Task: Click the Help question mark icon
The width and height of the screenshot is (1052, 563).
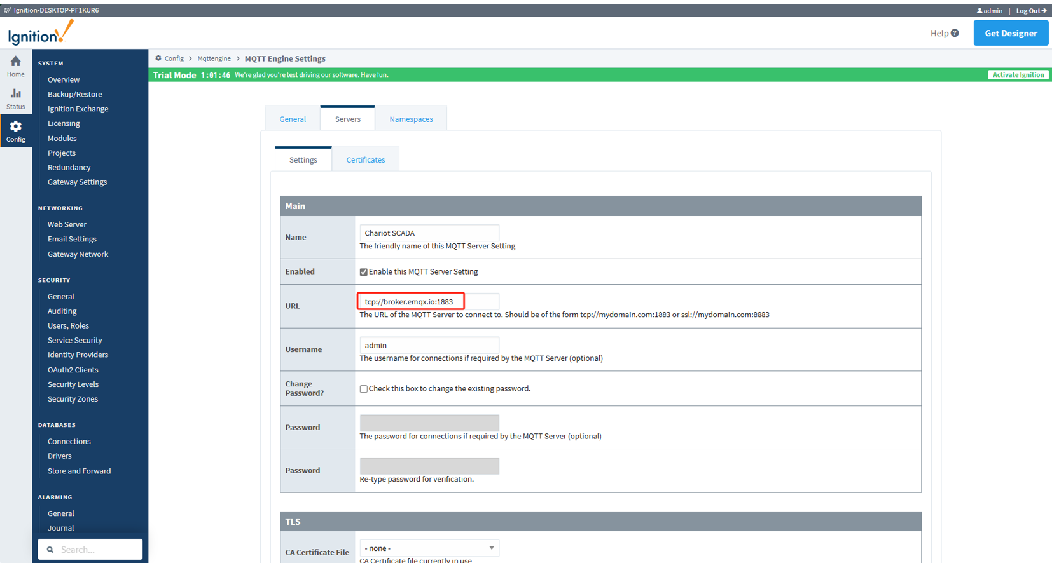Action: click(x=955, y=33)
